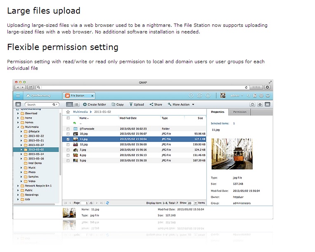The image size is (315, 252).
Task: Switch to detailed view mode
Action: click(76, 105)
